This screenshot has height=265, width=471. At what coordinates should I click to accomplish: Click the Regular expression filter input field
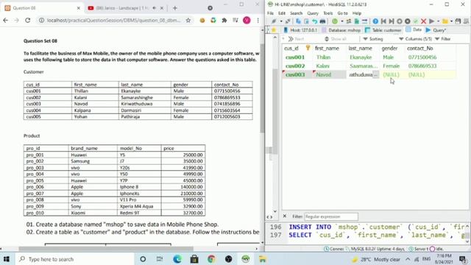(x=331, y=216)
